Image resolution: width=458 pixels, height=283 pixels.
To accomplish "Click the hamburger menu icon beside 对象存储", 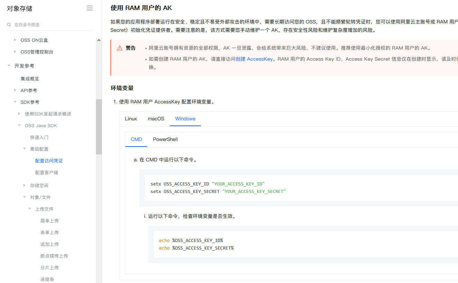I will (x=90, y=8).
